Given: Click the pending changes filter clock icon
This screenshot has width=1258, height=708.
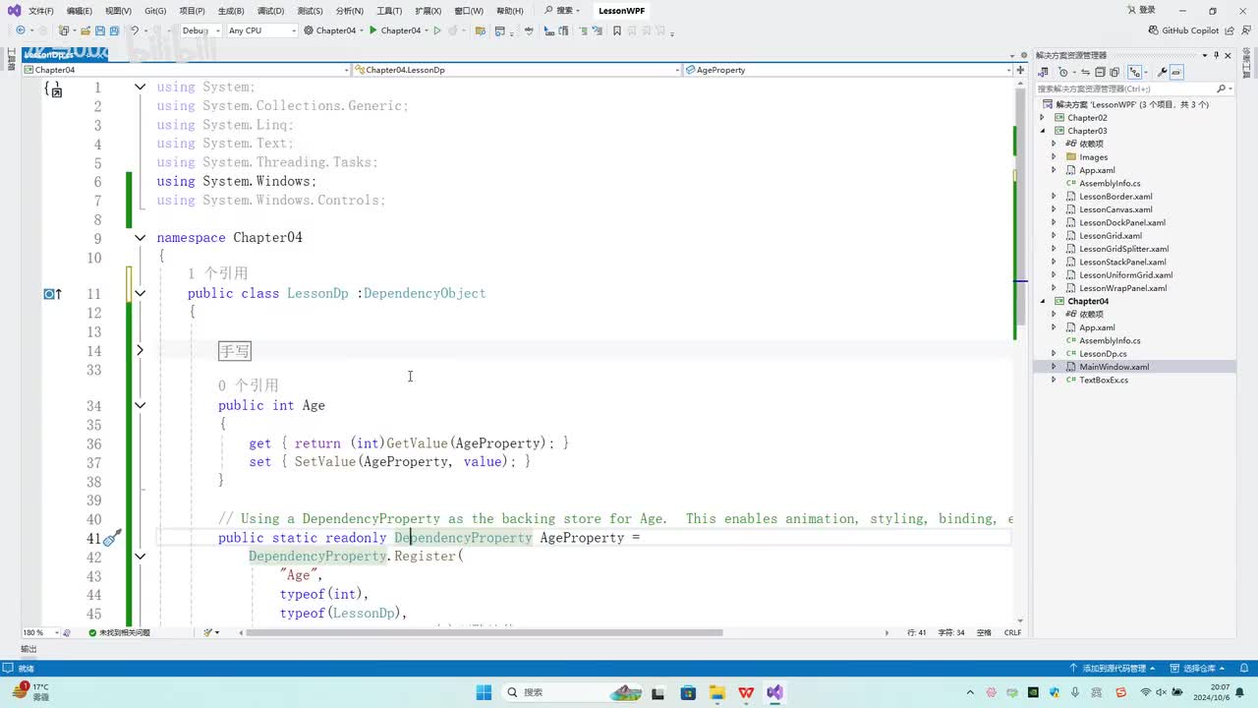Looking at the screenshot, I should (x=1061, y=72).
